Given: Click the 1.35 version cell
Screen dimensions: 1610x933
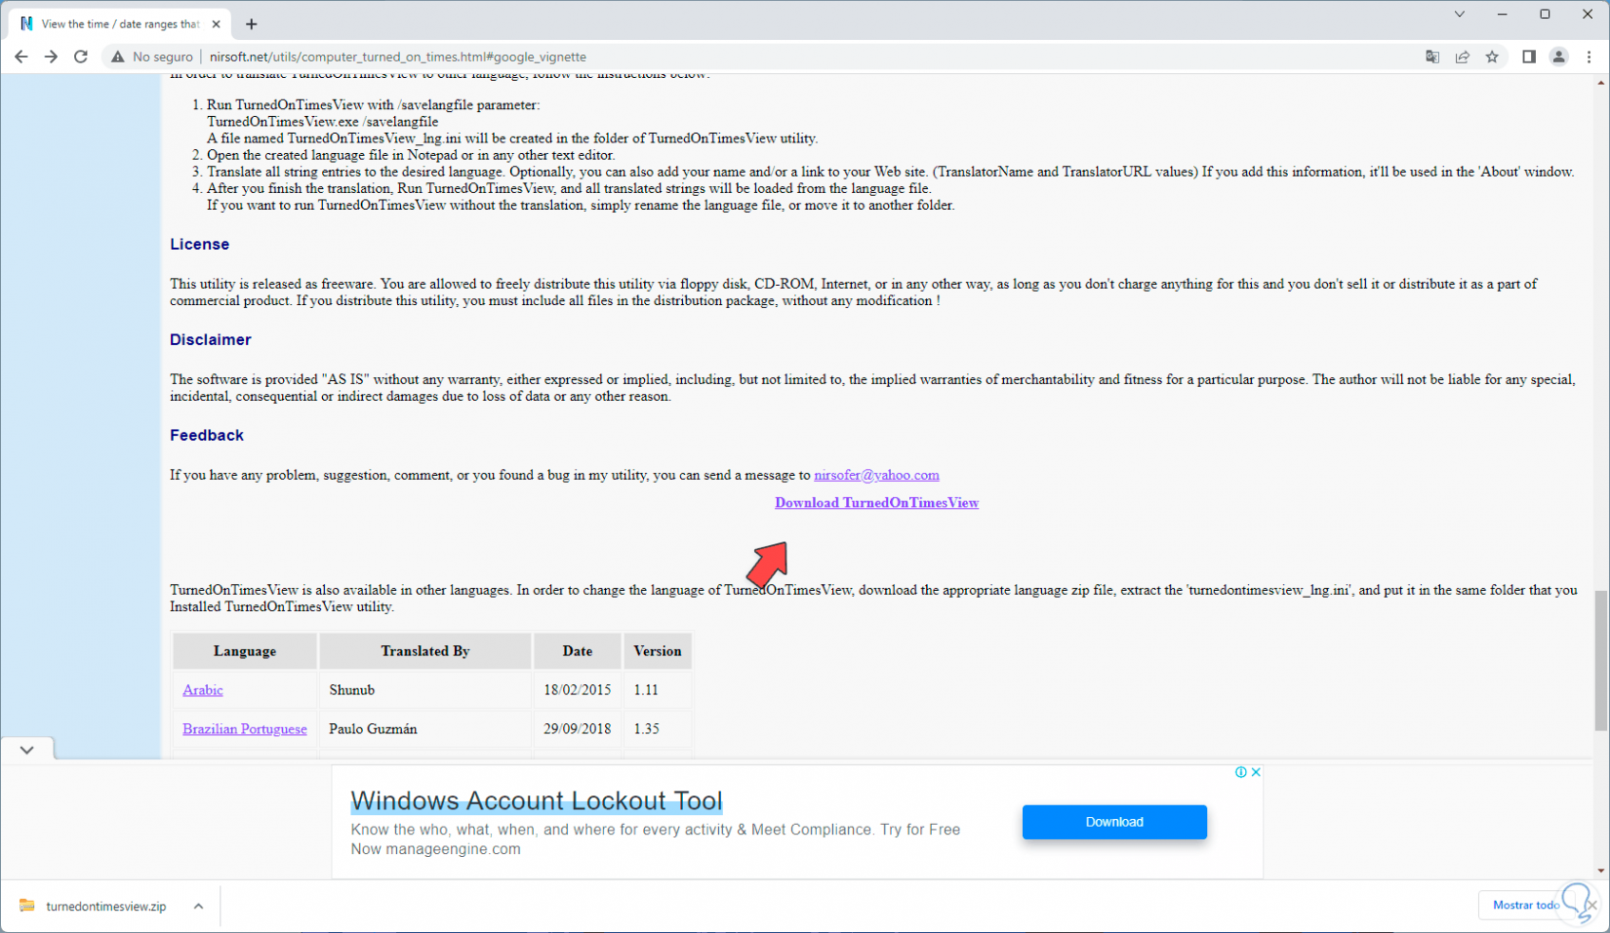Looking at the screenshot, I should [x=658, y=729].
